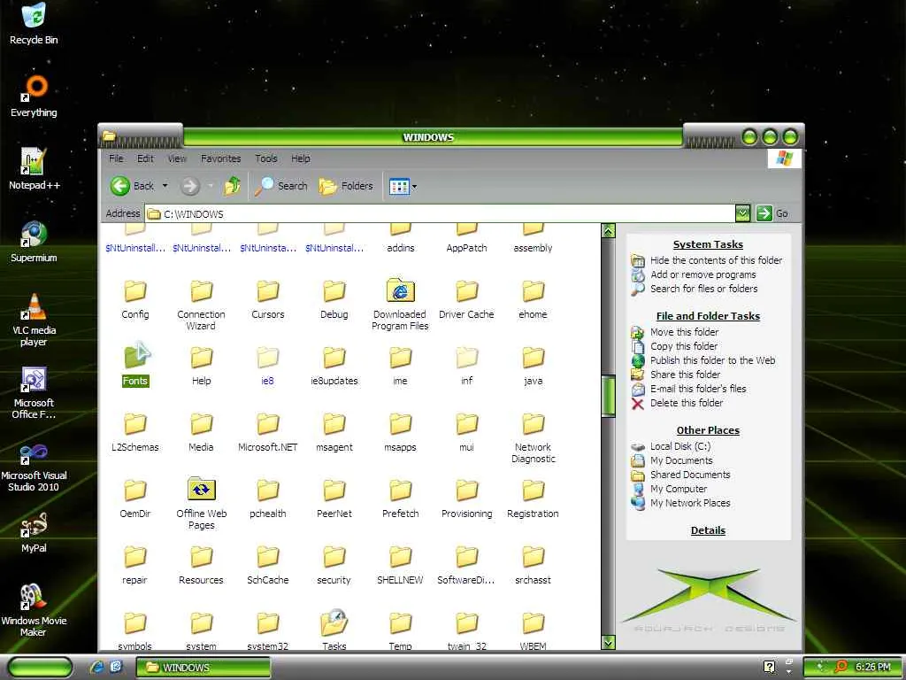
Task: Open the Tools menu
Action: pos(265,158)
